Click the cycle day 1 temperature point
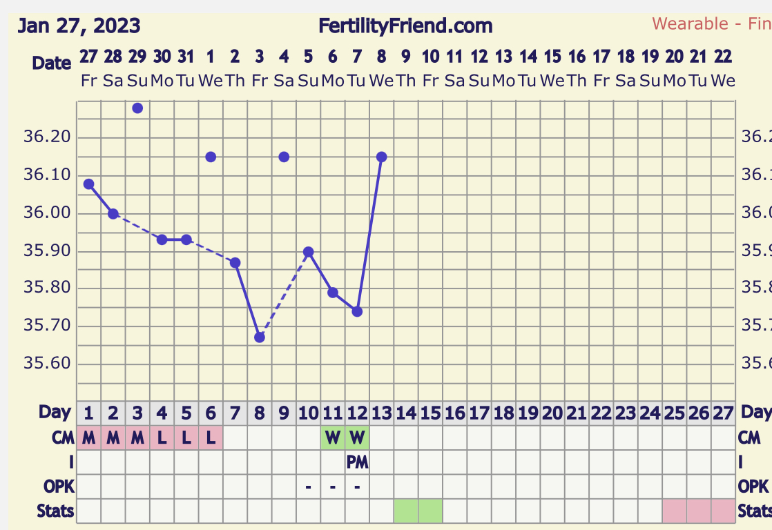This screenshot has height=530, width=772. coord(88,184)
